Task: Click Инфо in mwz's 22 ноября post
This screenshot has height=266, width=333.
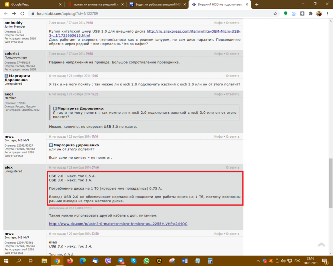Action: pyautogui.click(x=218, y=137)
